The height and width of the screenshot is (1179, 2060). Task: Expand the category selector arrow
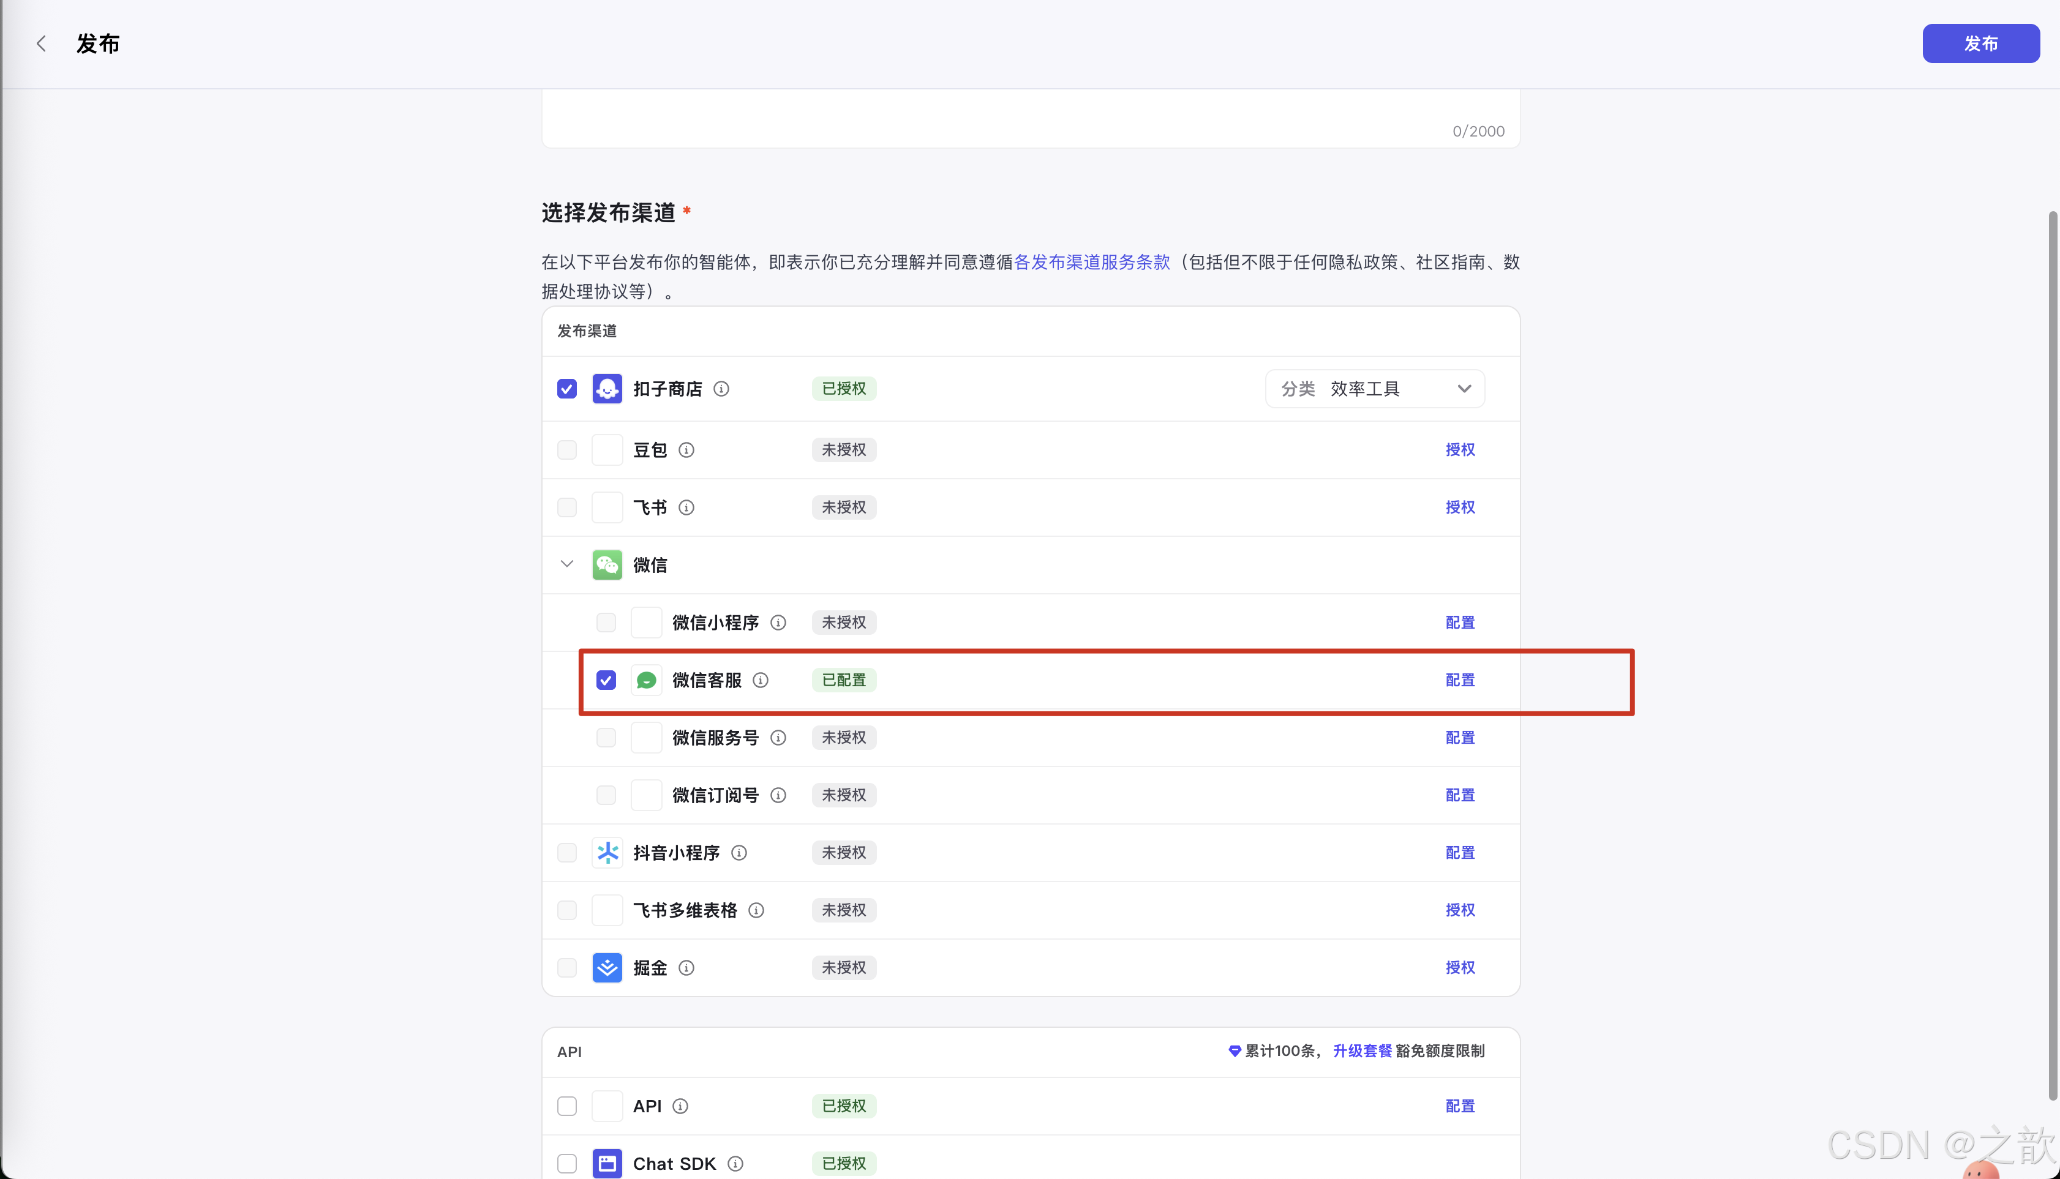(1463, 389)
